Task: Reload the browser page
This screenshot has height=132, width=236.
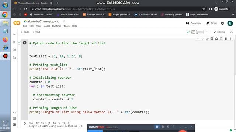Action: (x=26, y=9)
